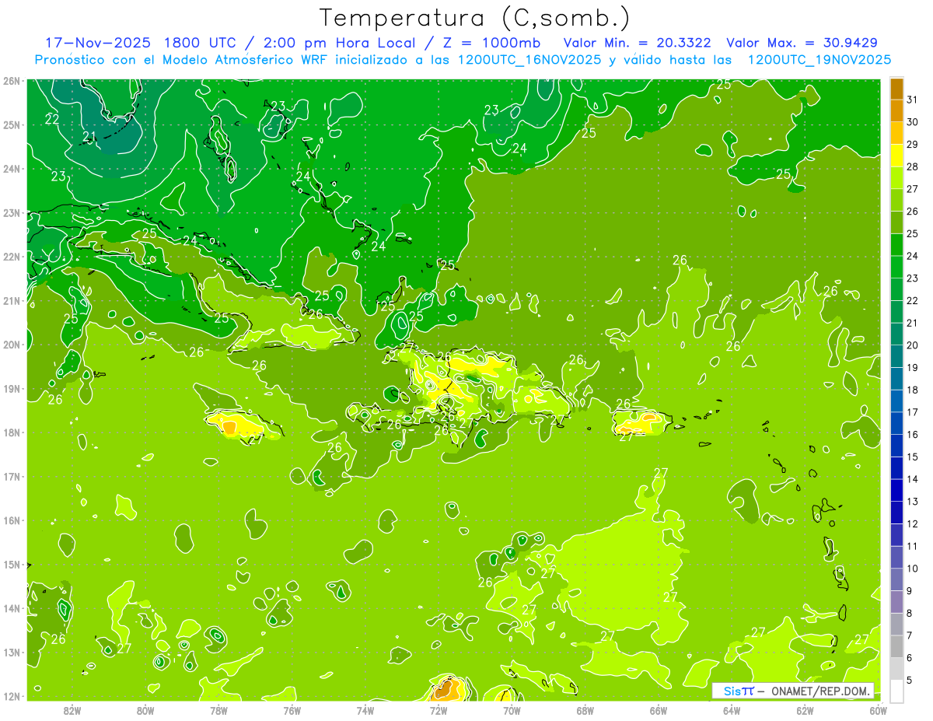This screenshot has height=721, width=933.
Task: Click the 26N latitude axis label
Action: (x=12, y=81)
